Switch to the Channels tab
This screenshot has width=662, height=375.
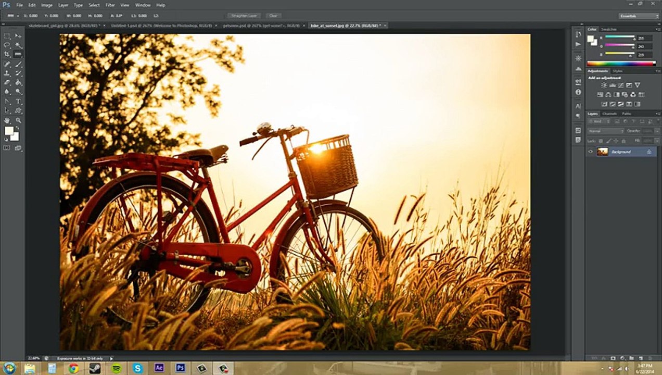pos(609,114)
